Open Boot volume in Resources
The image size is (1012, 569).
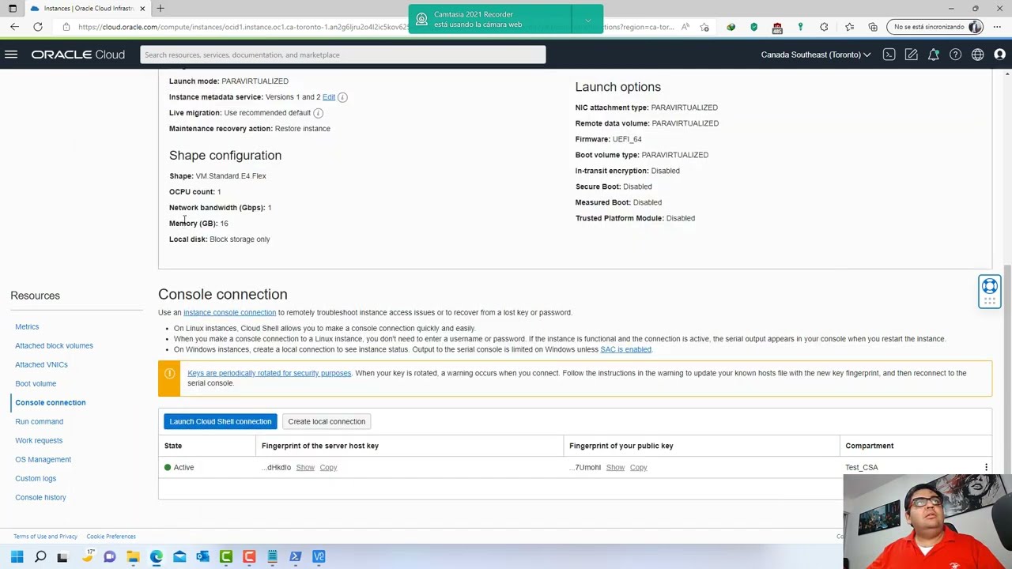36,383
